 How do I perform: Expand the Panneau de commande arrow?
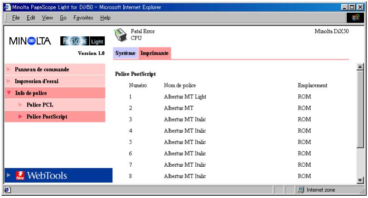(x=9, y=69)
